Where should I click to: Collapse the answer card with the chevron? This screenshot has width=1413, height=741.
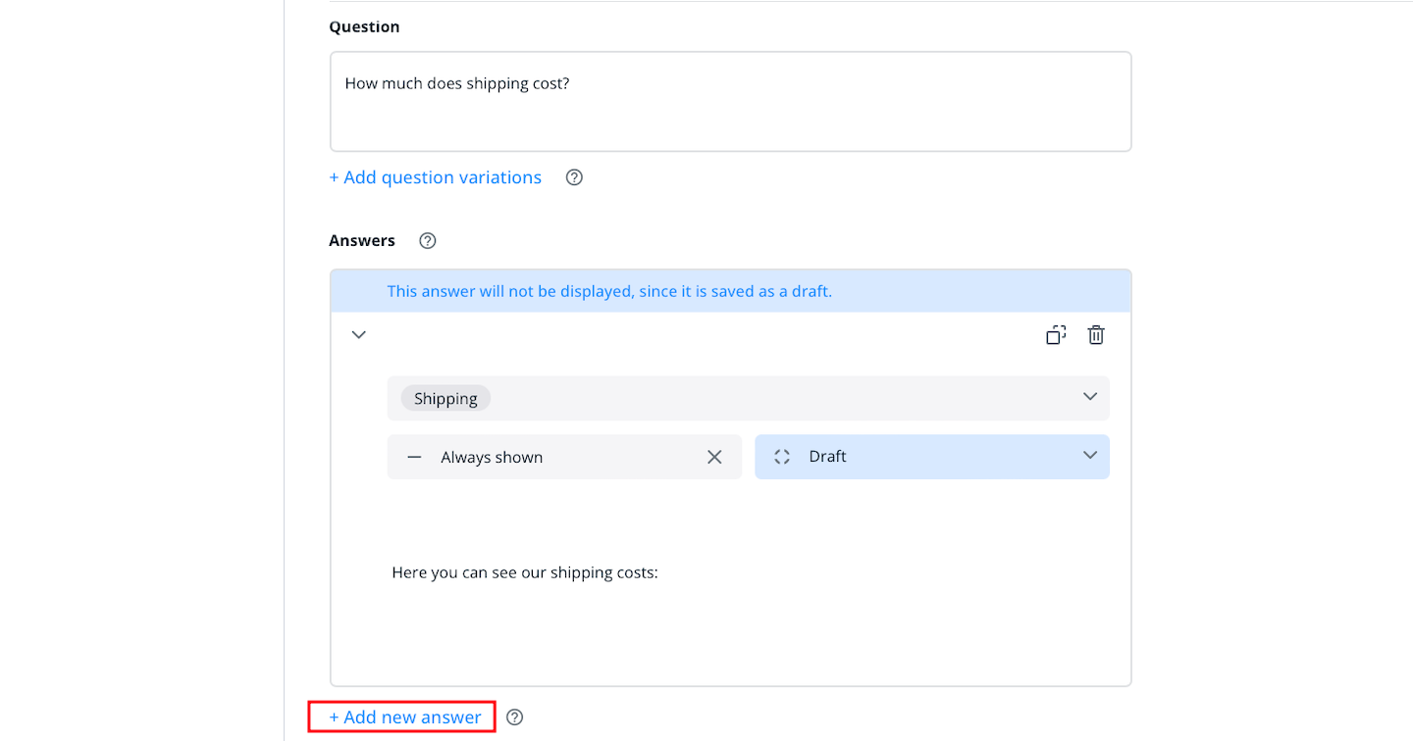point(359,335)
